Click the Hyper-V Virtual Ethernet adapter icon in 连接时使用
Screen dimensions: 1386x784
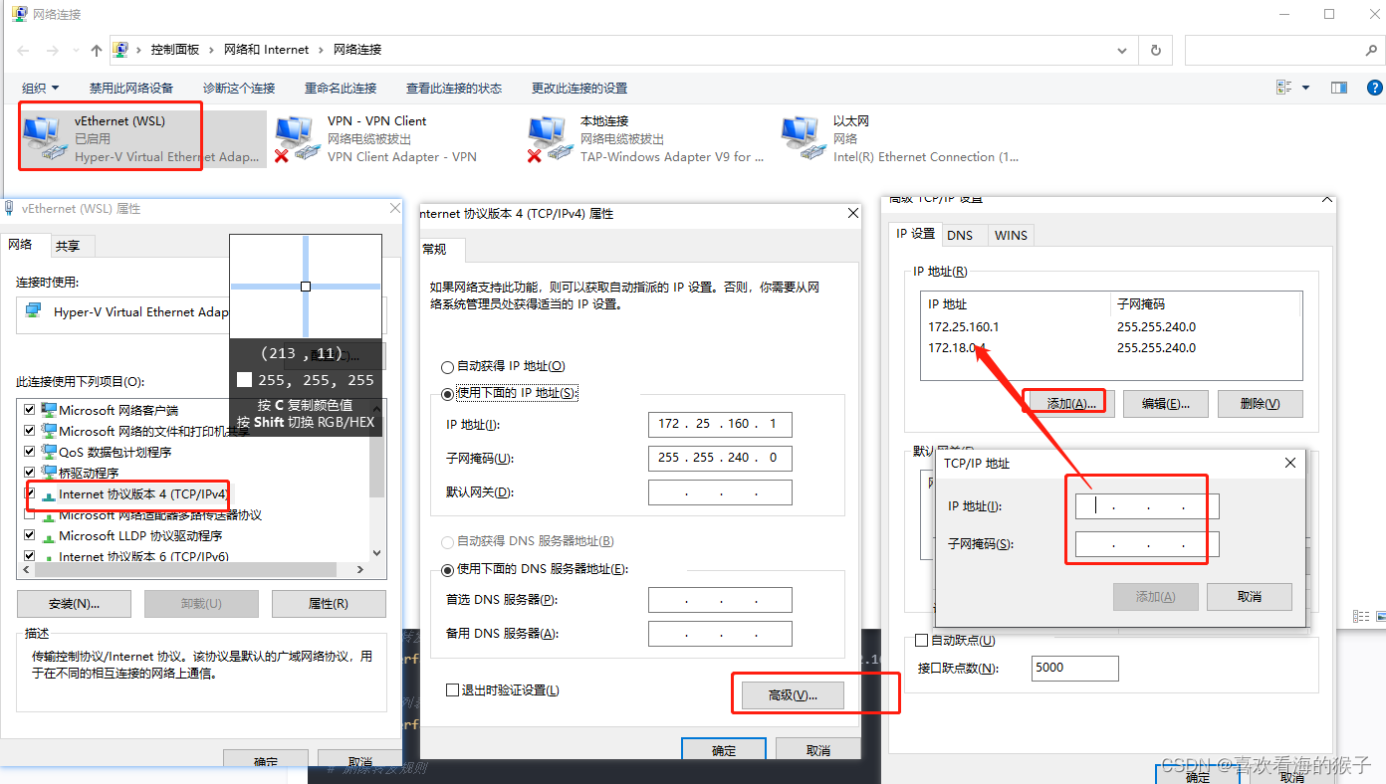point(35,311)
